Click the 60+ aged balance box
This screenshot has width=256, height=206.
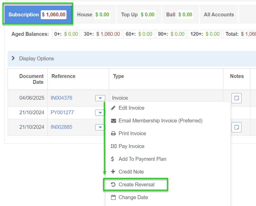(139, 34)
